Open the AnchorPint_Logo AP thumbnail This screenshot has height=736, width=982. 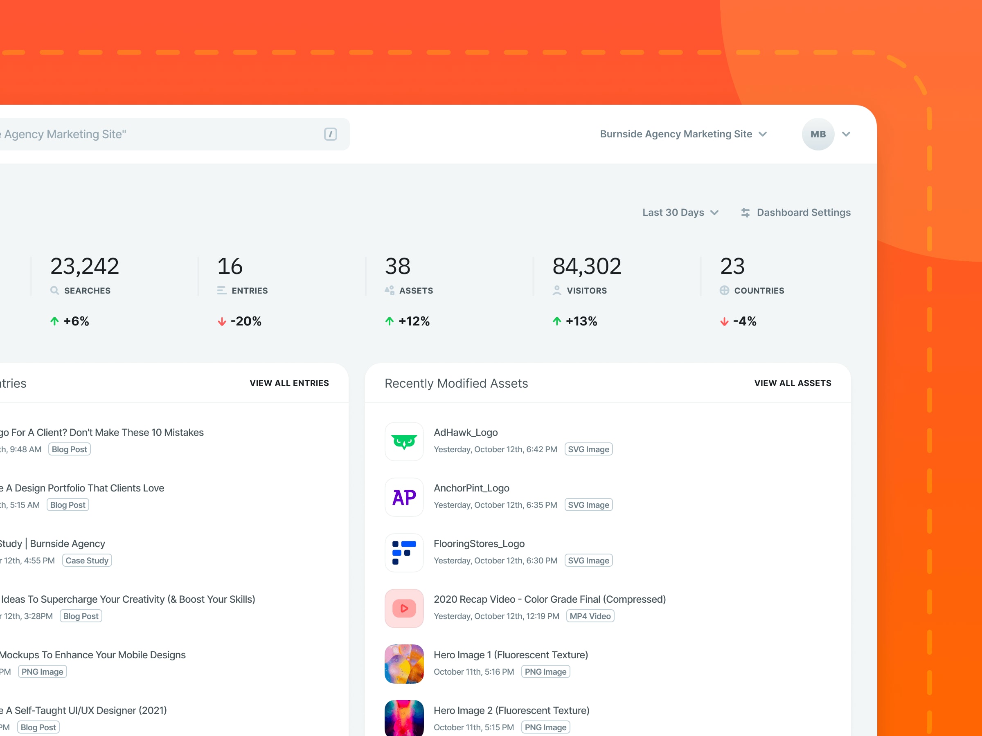pyautogui.click(x=404, y=497)
